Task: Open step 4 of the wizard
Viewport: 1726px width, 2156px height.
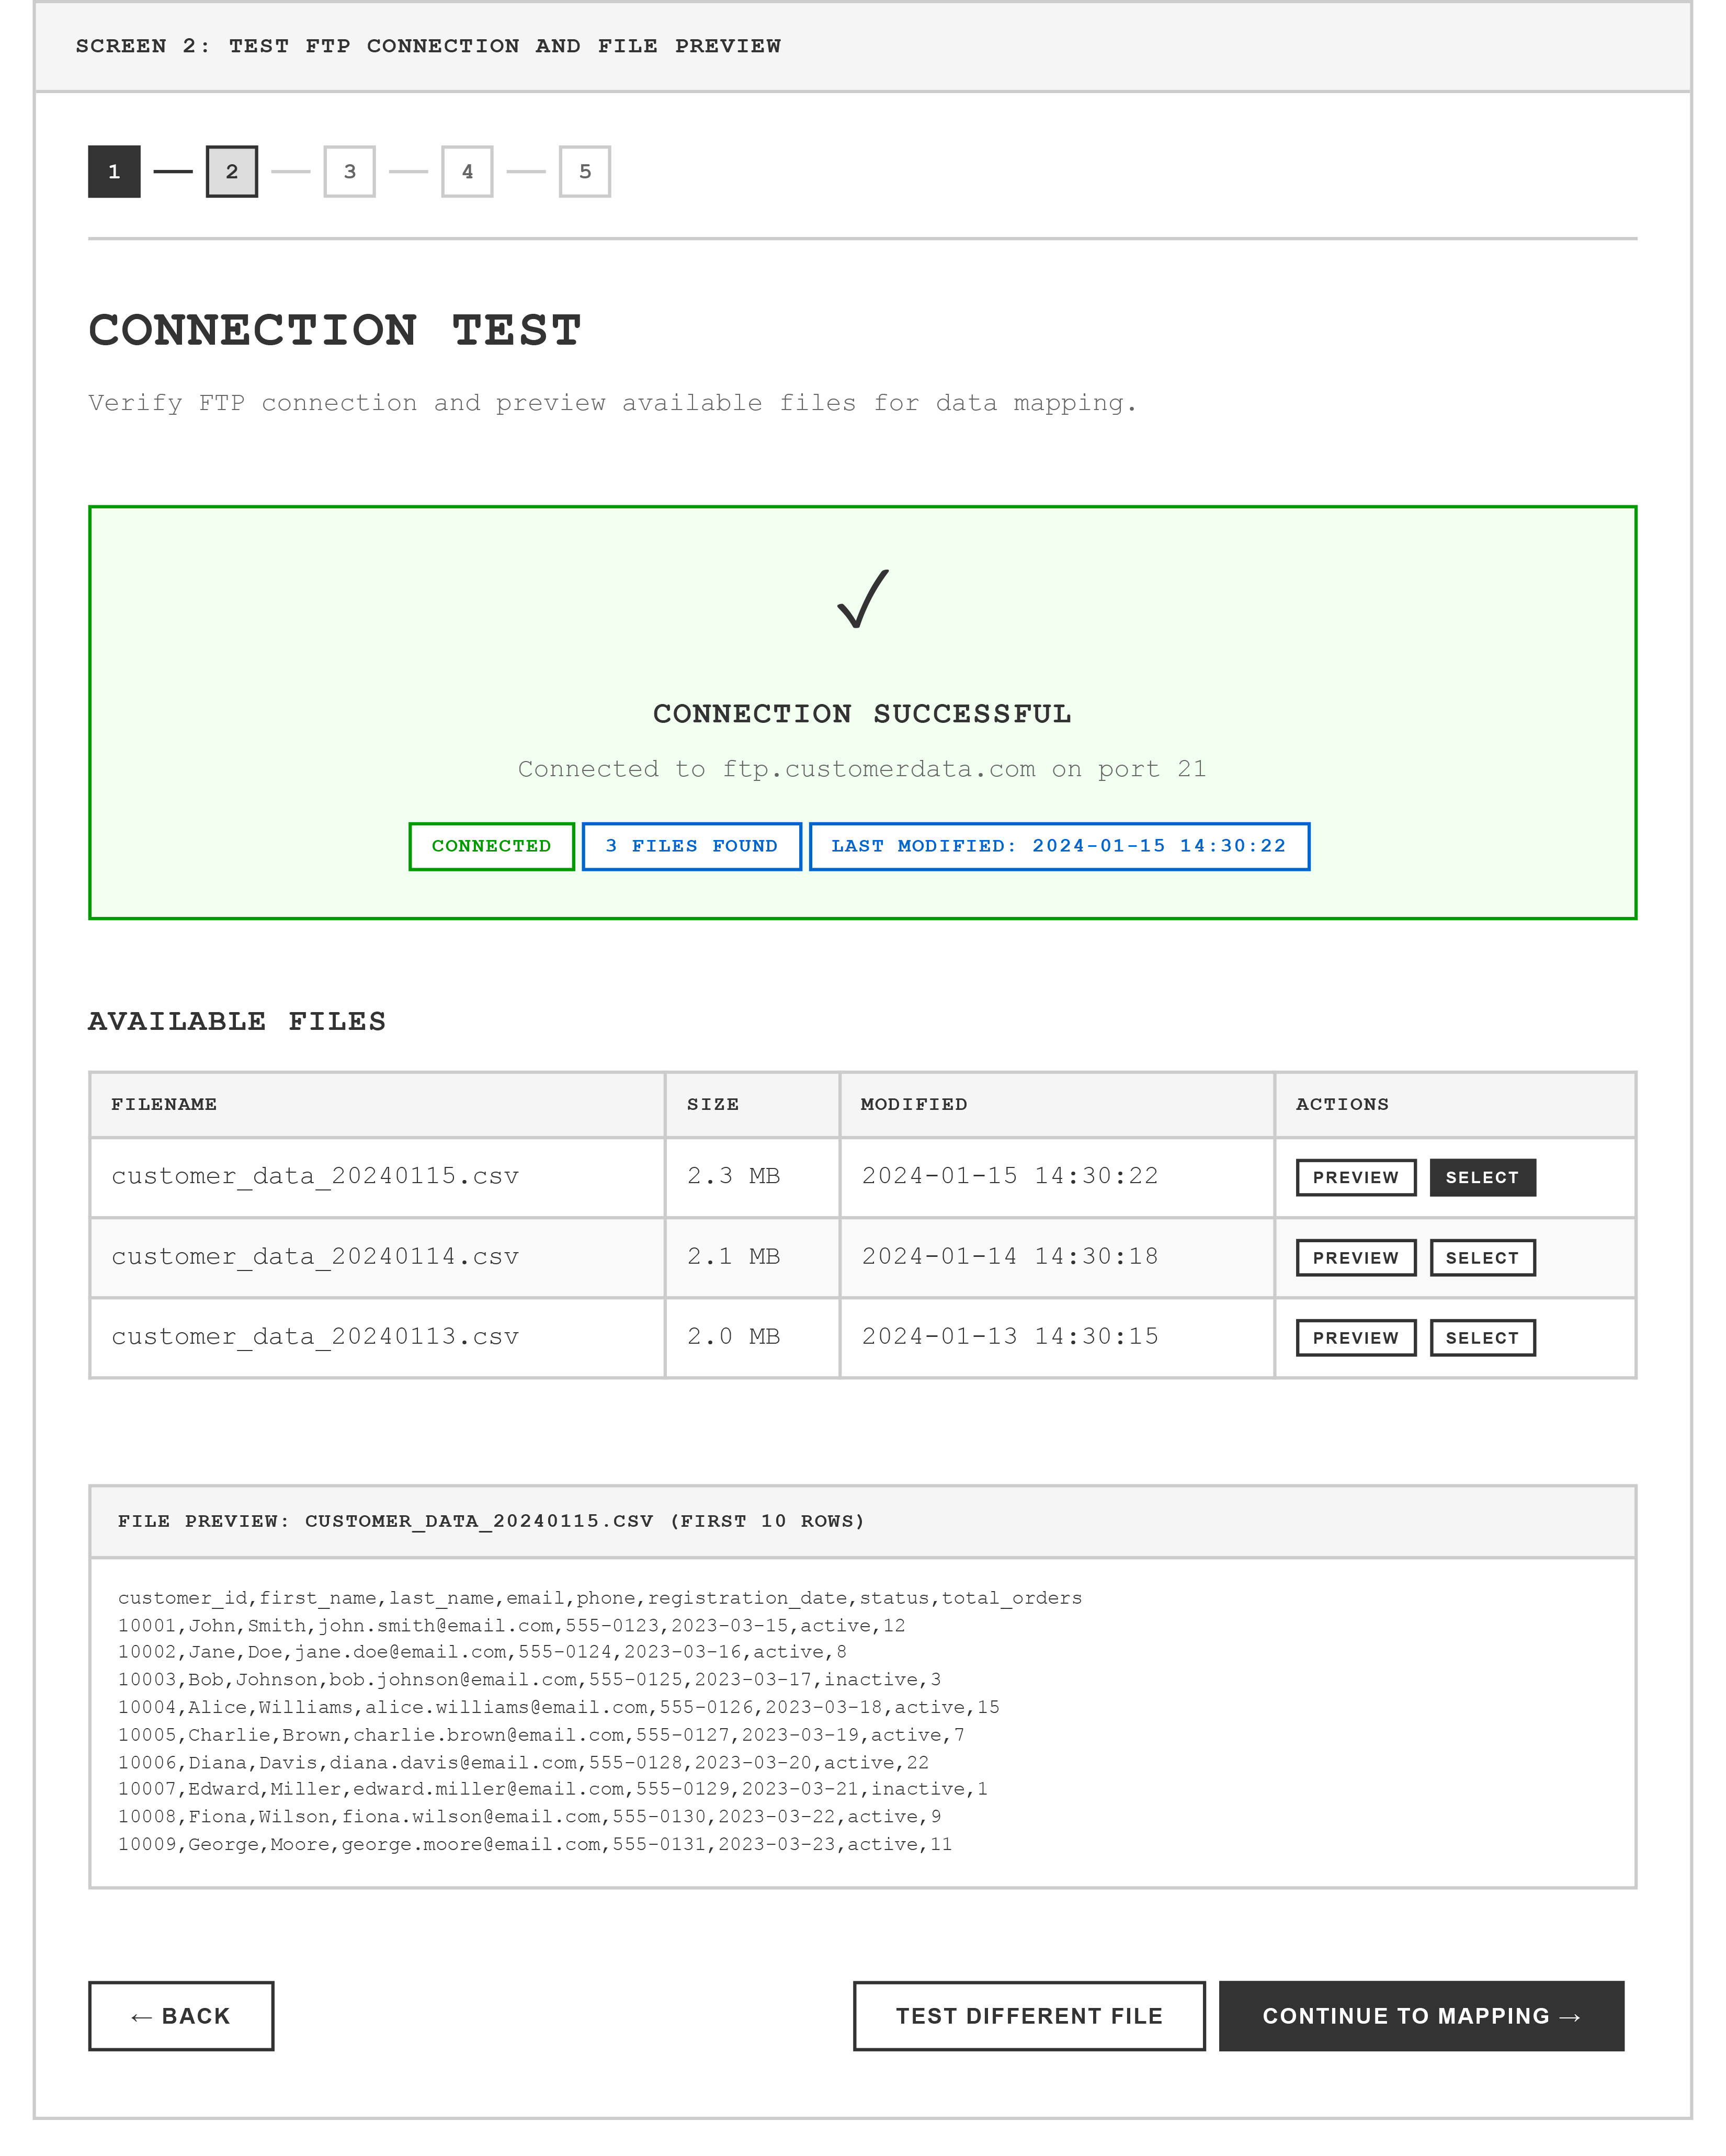Action: click(467, 172)
